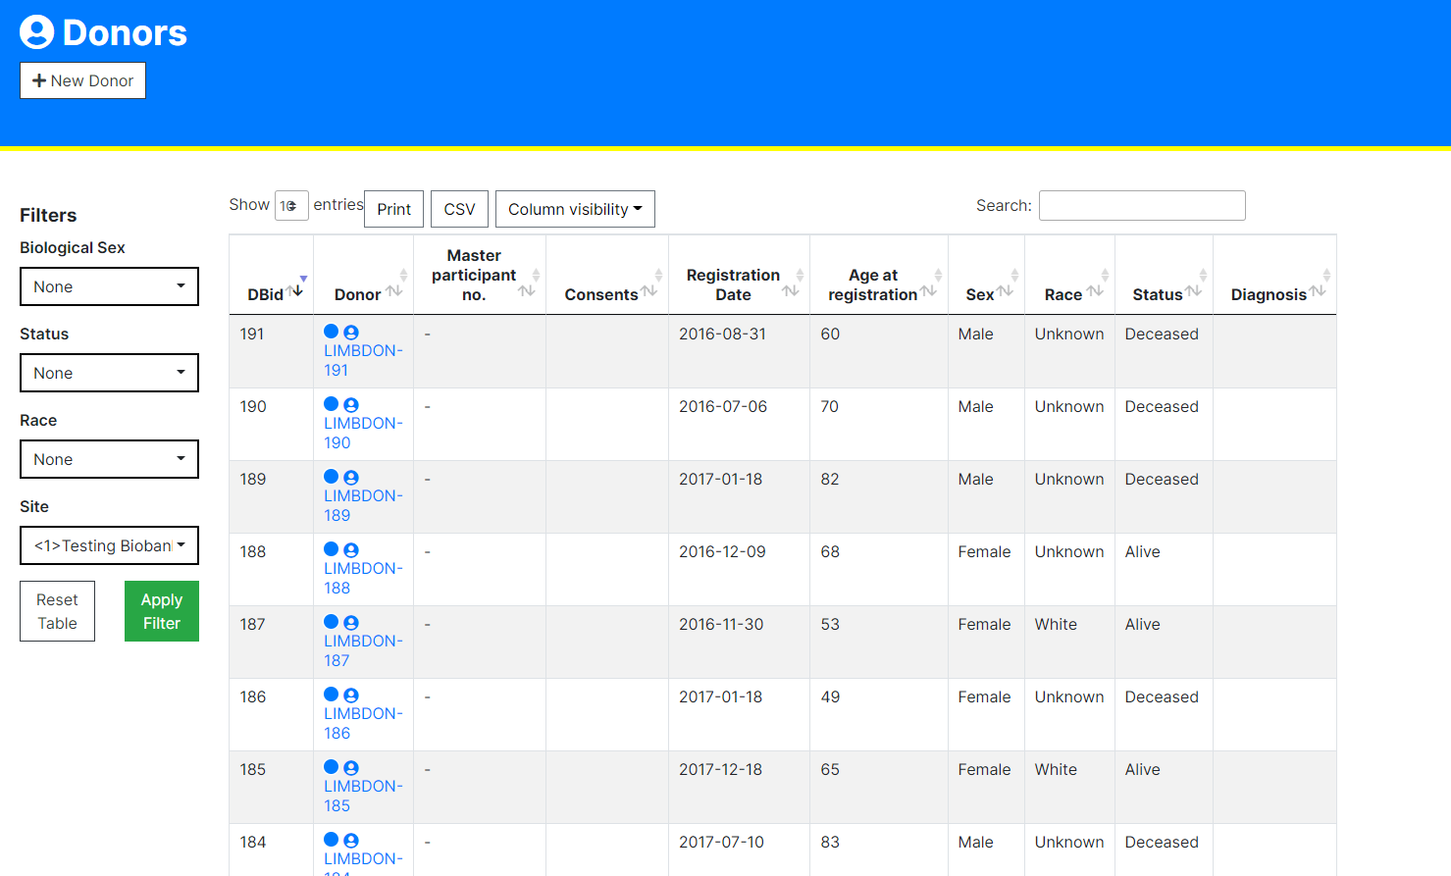Click the person icon beside LIMBDON-191
The image size is (1451, 876).
point(350,332)
